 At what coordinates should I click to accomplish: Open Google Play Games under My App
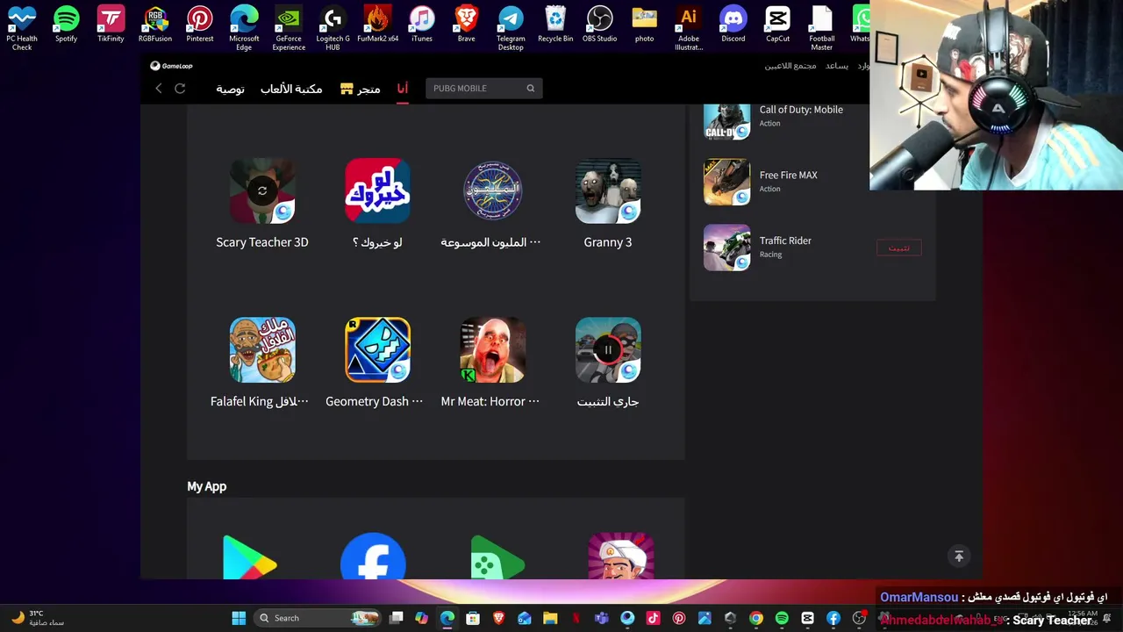pyautogui.click(x=497, y=557)
